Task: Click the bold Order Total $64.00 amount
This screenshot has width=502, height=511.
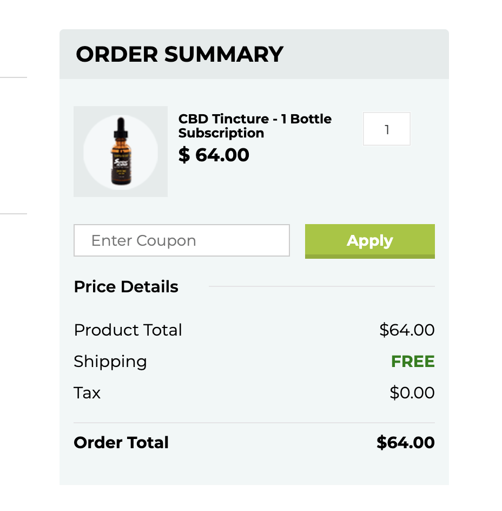Action: pyautogui.click(x=406, y=443)
